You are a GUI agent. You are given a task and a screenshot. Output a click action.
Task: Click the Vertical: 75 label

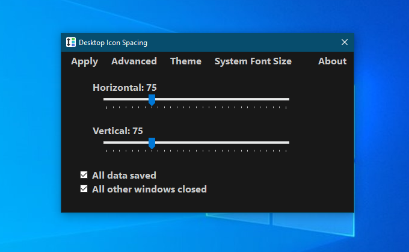click(x=118, y=131)
